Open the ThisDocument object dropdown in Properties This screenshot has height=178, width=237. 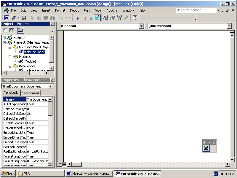[51, 86]
